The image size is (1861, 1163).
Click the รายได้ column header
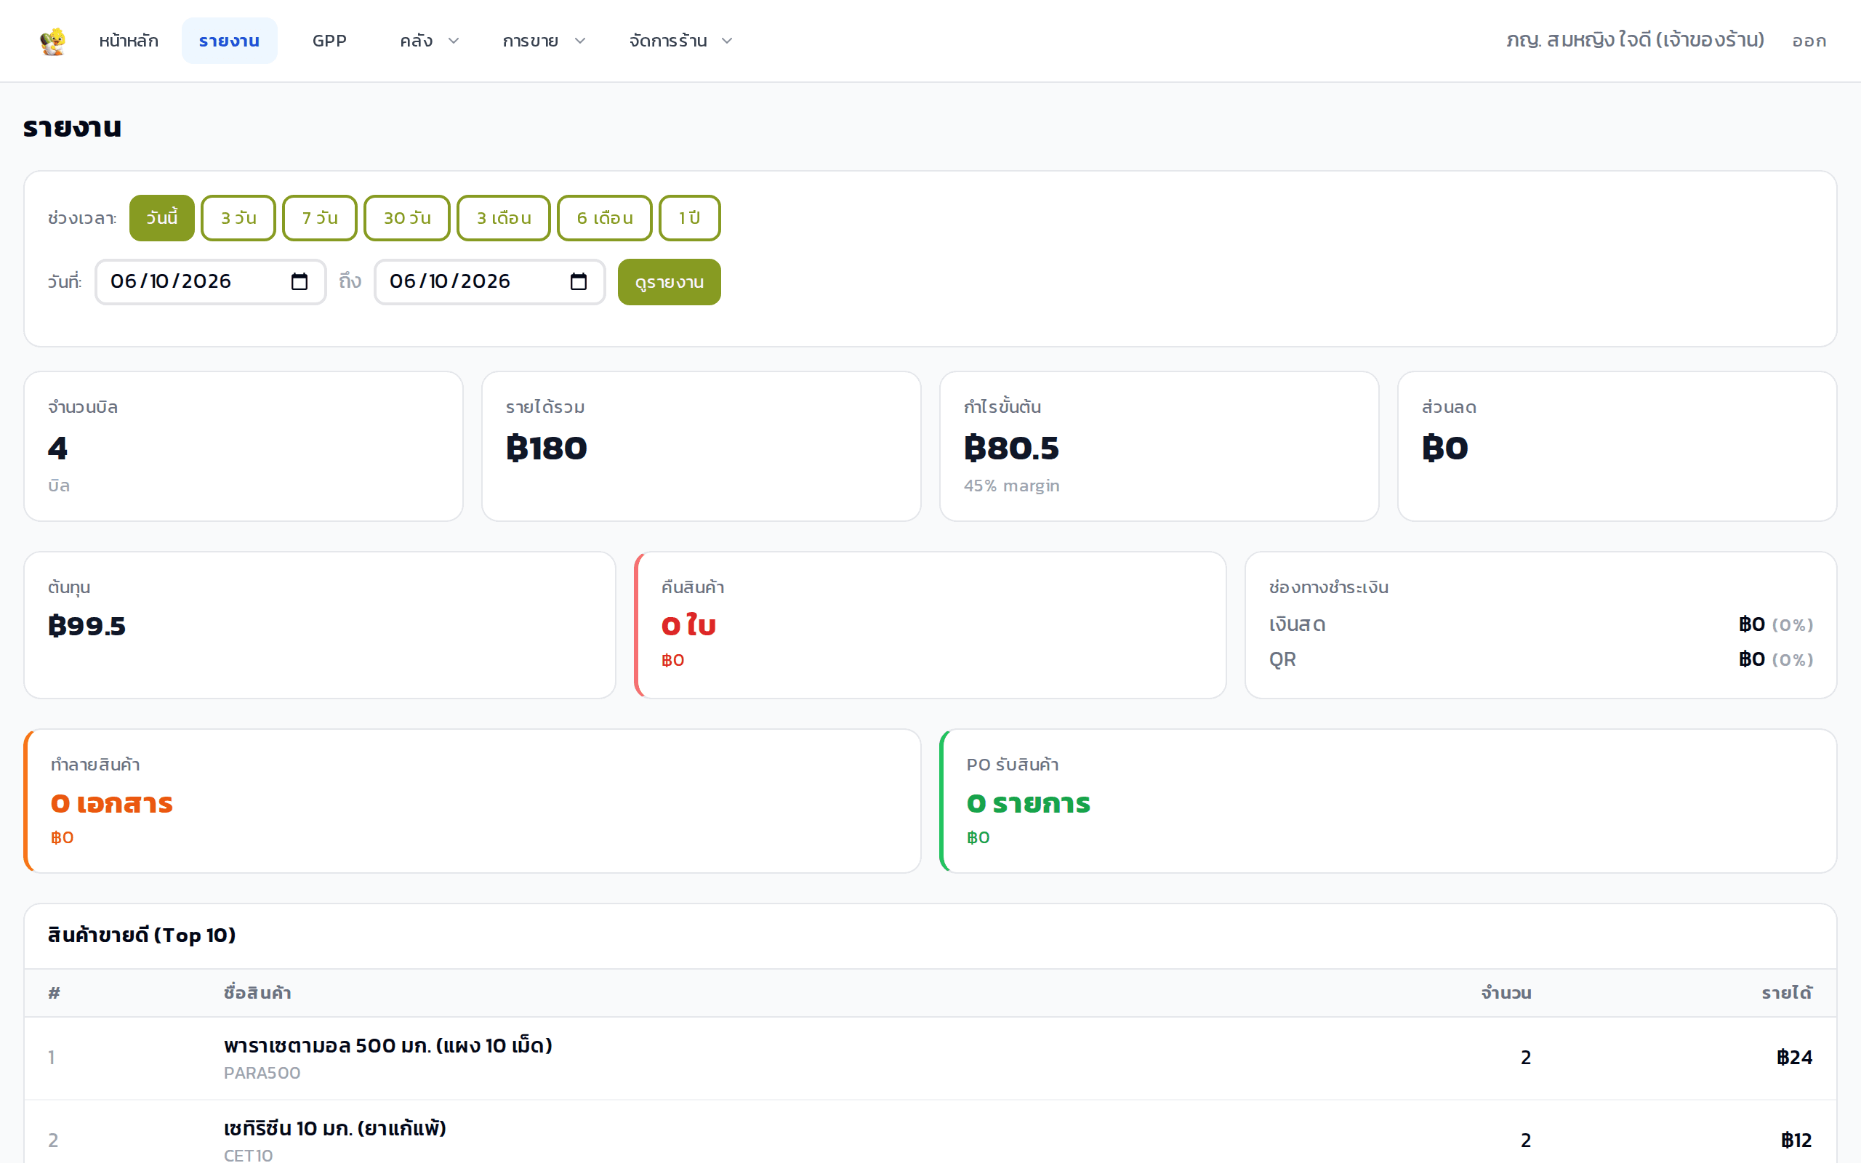point(1787,992)
